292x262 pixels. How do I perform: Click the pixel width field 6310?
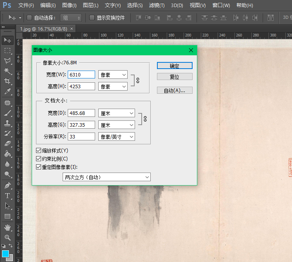81,75
